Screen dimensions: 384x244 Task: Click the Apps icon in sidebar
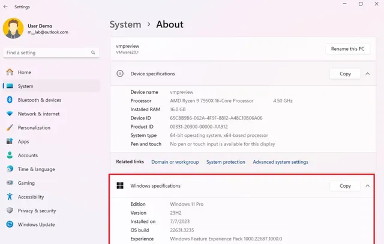[10, 141]
